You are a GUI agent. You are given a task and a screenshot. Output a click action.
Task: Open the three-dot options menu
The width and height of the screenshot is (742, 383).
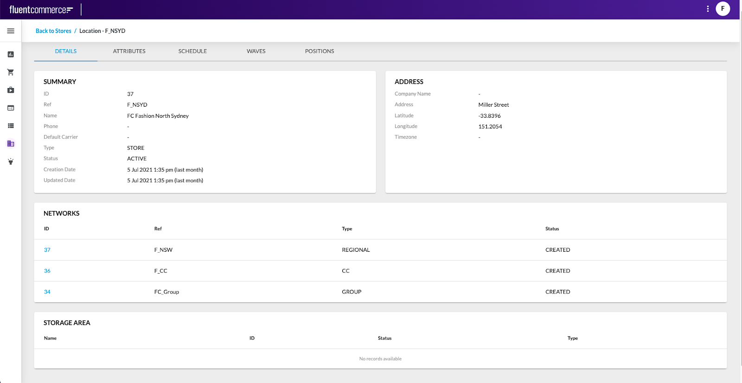(708, 9)
